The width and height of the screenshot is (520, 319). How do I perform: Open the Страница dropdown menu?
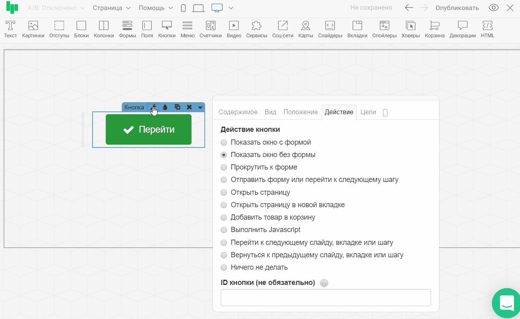tap(112, 8)
